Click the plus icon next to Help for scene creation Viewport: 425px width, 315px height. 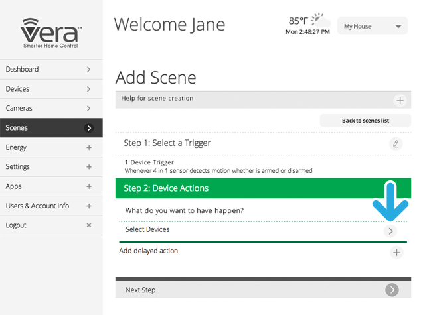coord(400,101)
